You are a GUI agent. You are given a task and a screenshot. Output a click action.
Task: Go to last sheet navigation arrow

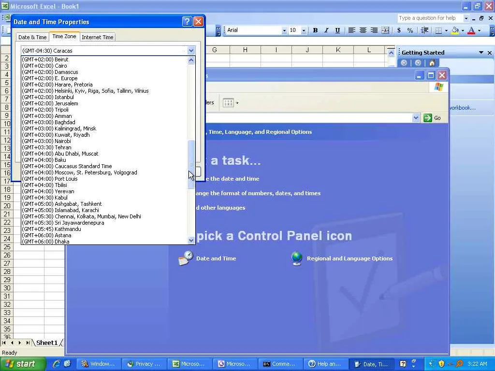(x=28, y=342)
